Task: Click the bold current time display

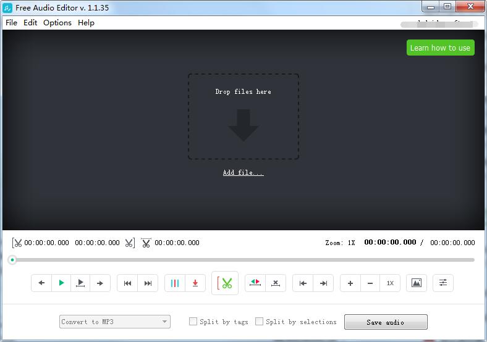Action: [390, 242]
